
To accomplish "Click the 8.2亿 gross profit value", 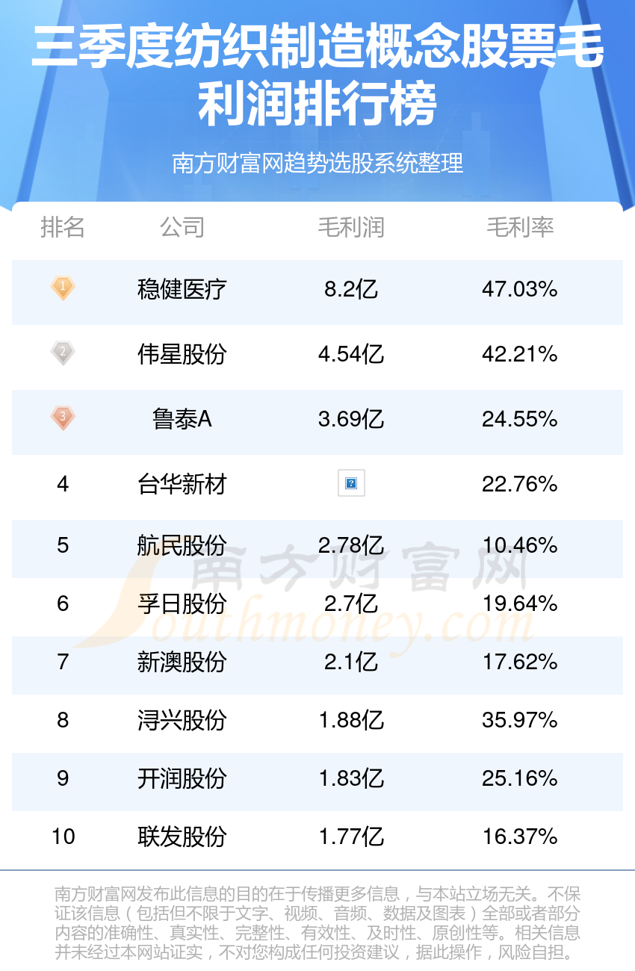I will tap(351, 289).
